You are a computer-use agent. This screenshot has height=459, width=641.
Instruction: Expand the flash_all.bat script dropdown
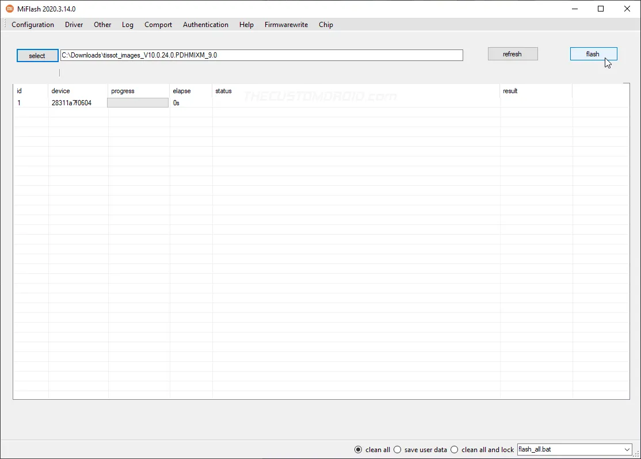[627, 449]
